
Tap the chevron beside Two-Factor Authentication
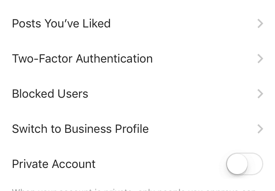point(260,59)
